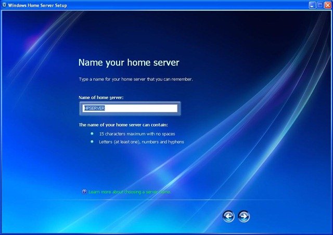Close the Windows Home Server Setup window
The image size is (333, 235).
[x=328, y=5]
